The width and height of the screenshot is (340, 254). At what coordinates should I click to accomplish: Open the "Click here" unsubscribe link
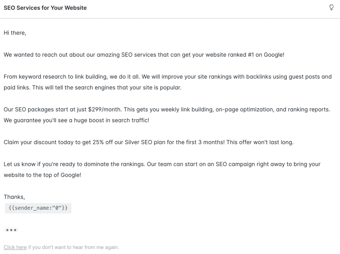[15, 247]
